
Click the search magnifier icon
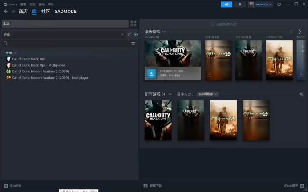click(x=5, y=44)
